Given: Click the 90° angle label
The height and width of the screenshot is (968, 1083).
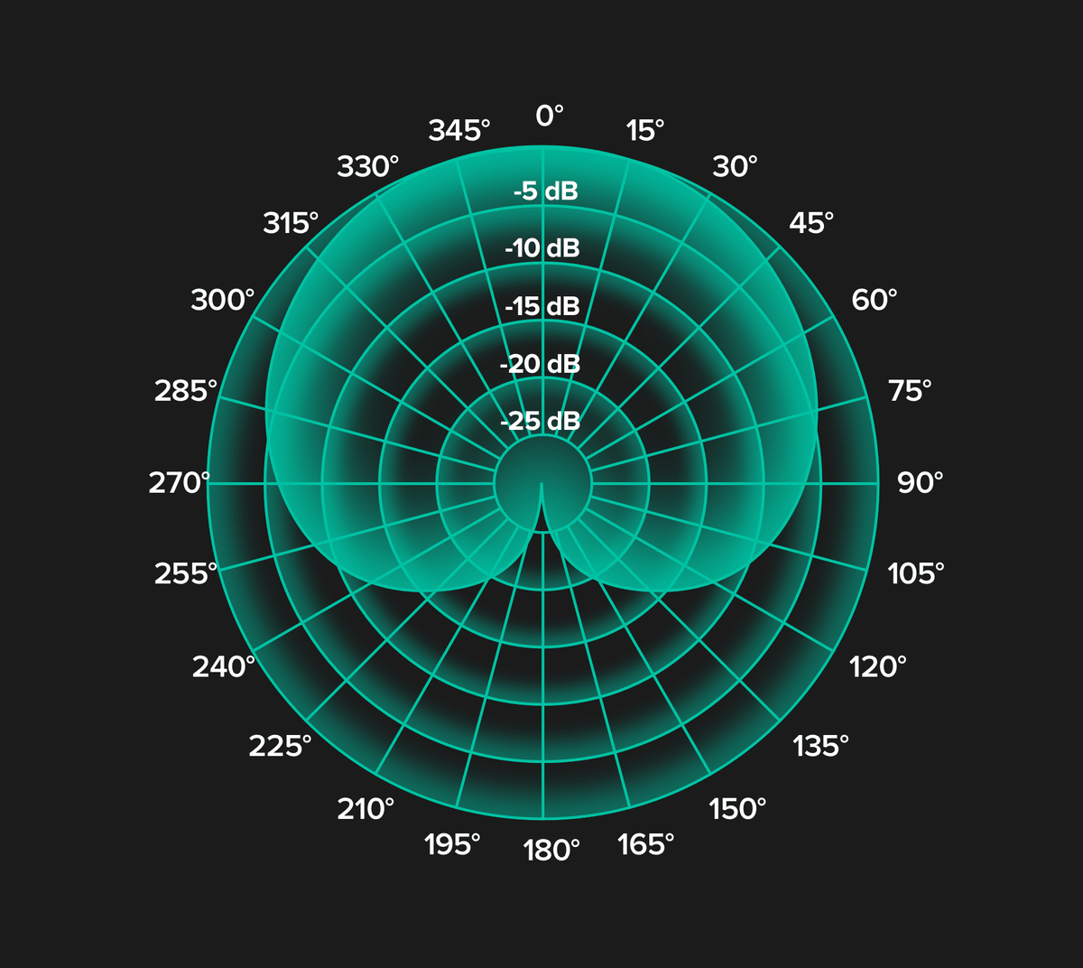Looking at the screenshot, I should coord(920,483).
